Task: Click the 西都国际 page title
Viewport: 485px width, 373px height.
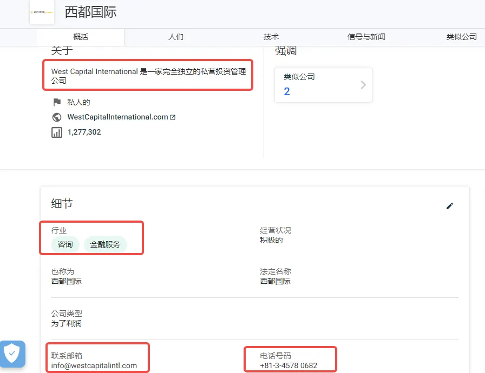Action: point(90,12)
